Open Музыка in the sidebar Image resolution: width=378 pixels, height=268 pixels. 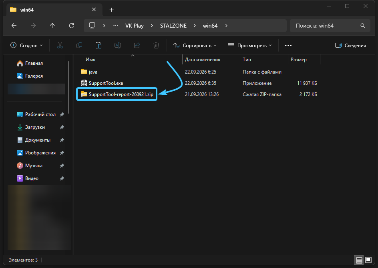29,166
